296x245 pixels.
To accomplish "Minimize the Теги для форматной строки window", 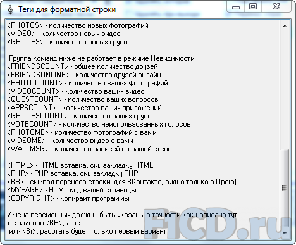I will point(236,7).
